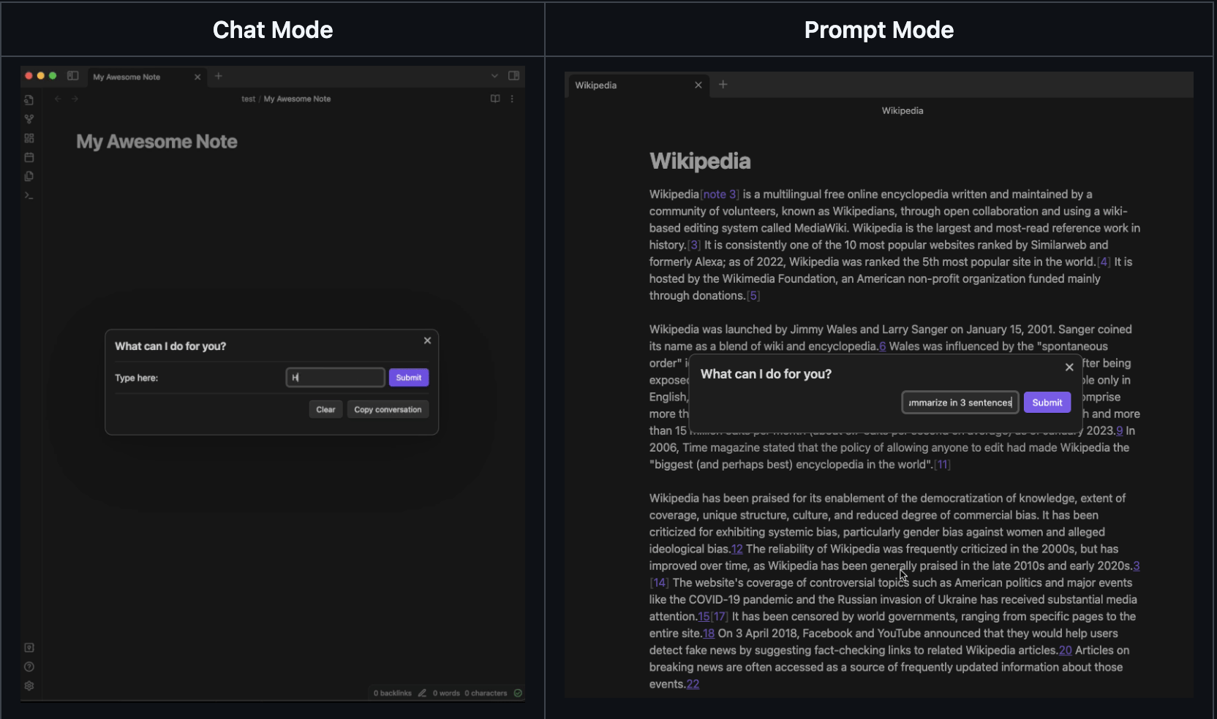Open the note's three-dot options menu
The height and width of the screenshot is (719, 1217).
[x=512, y=99]
